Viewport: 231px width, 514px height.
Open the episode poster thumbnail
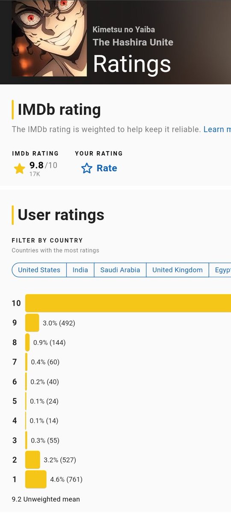click(49, 38)
